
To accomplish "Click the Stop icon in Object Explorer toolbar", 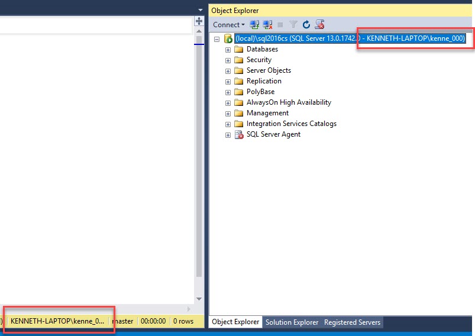I will 280,24.
